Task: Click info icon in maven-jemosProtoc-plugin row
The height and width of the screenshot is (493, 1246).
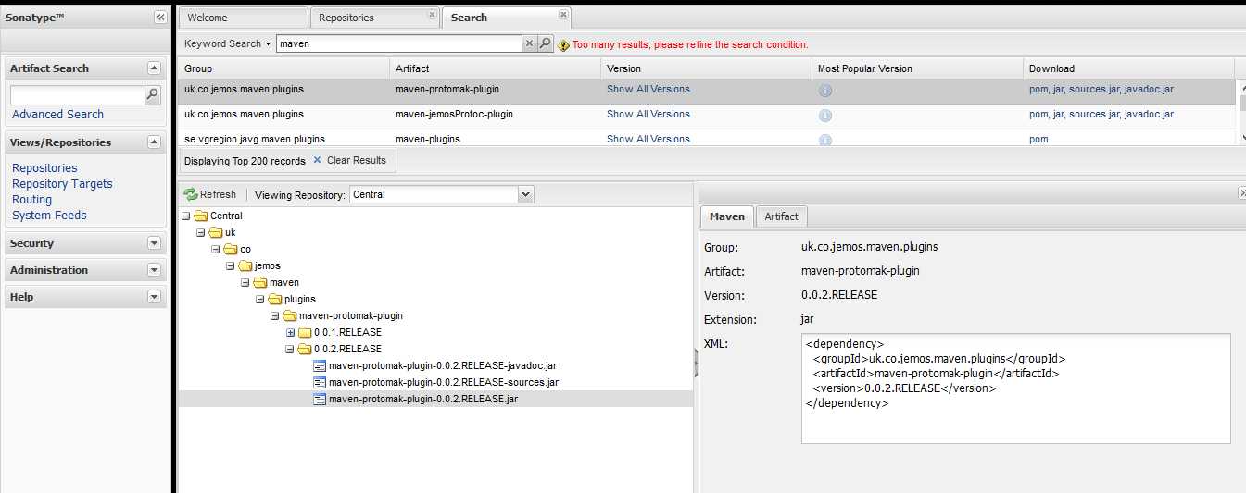Action: (824, 116)
